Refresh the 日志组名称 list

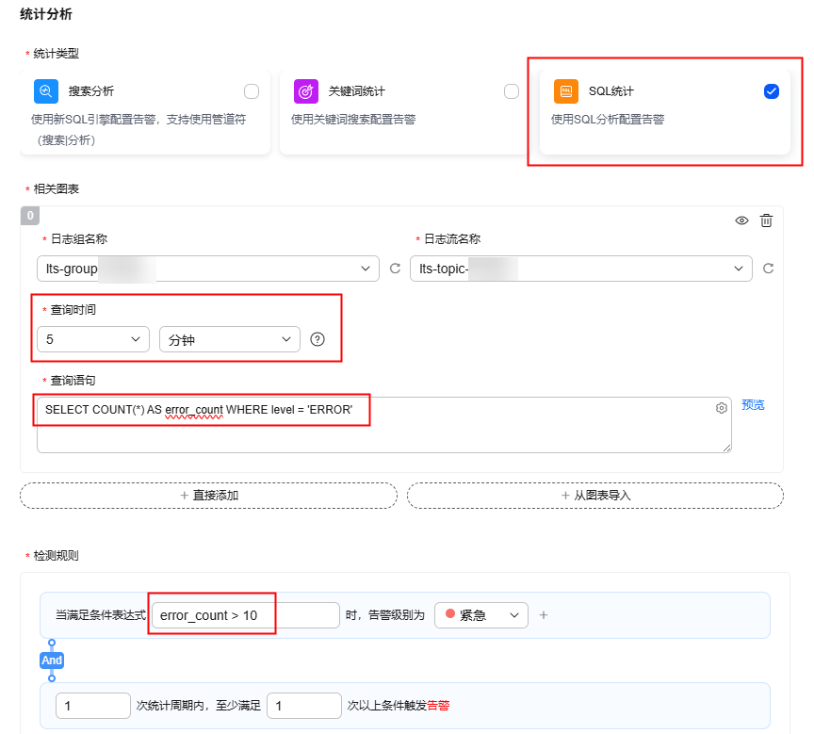point(395,269)
